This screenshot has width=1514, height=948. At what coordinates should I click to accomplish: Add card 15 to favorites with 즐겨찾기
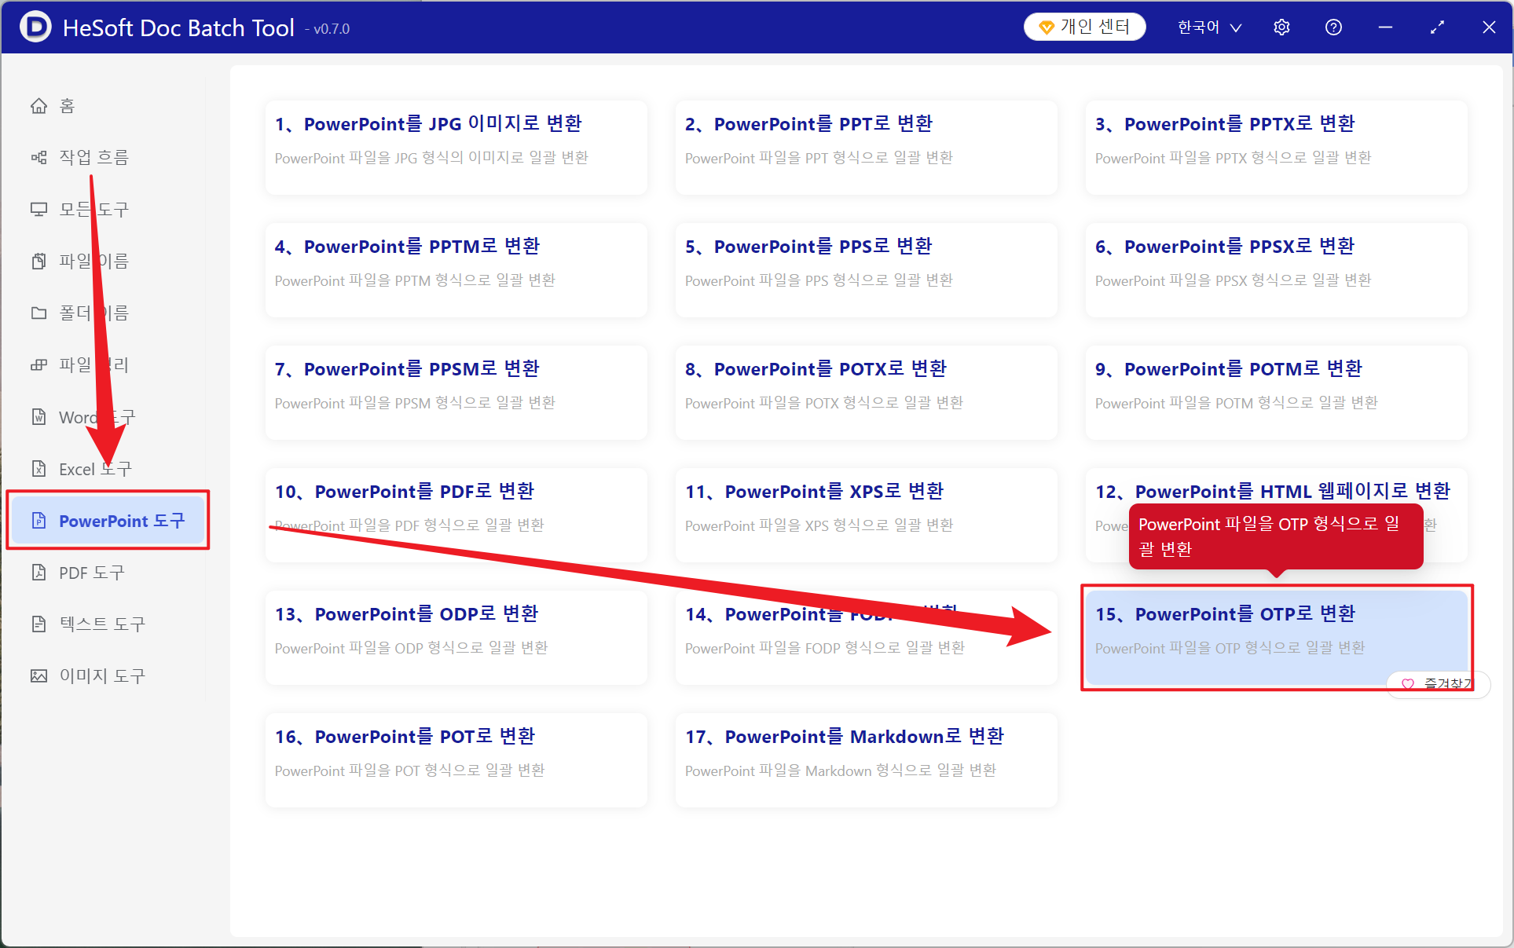coord(1438,684)
